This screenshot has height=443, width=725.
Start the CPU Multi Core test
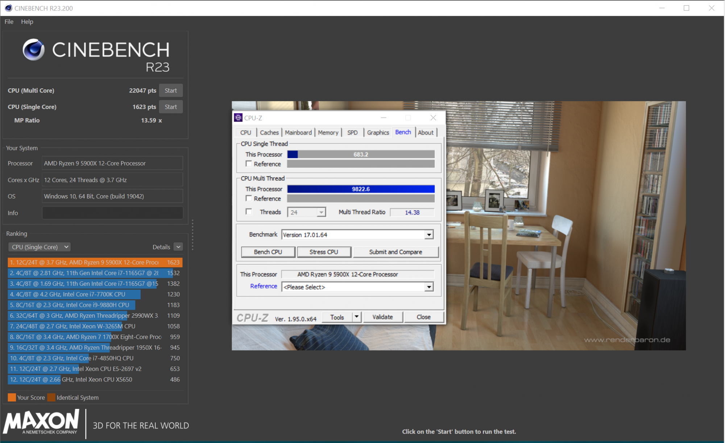tap(171, 91)
